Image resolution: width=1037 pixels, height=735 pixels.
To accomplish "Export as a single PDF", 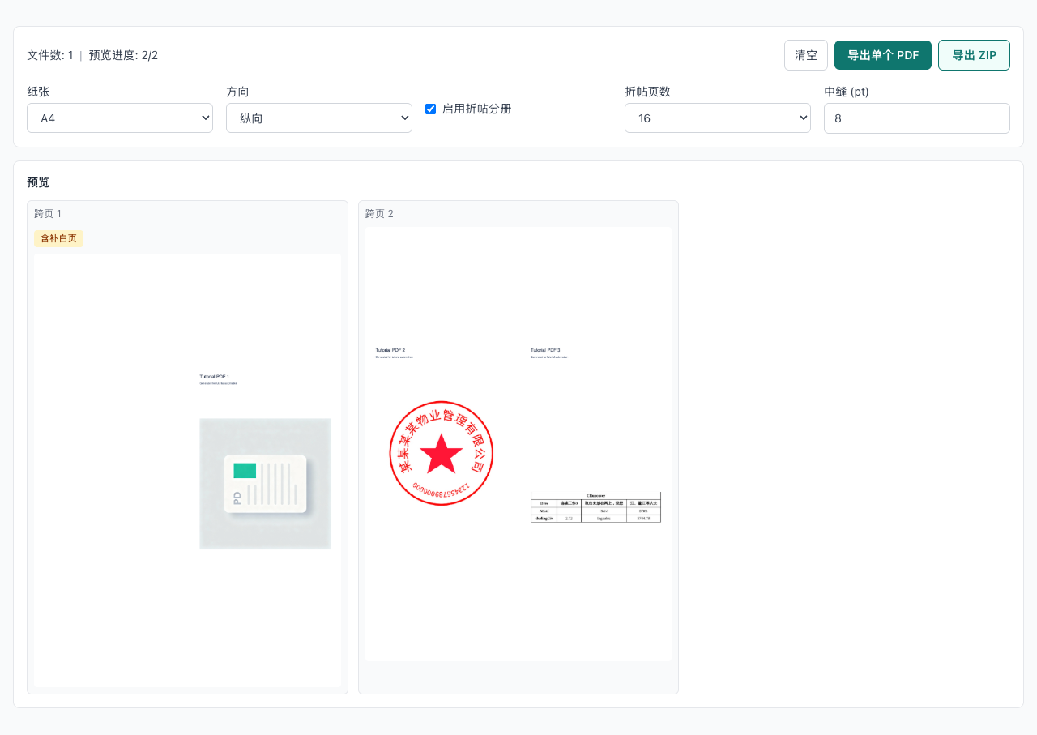I will click(x=882, y=55).
